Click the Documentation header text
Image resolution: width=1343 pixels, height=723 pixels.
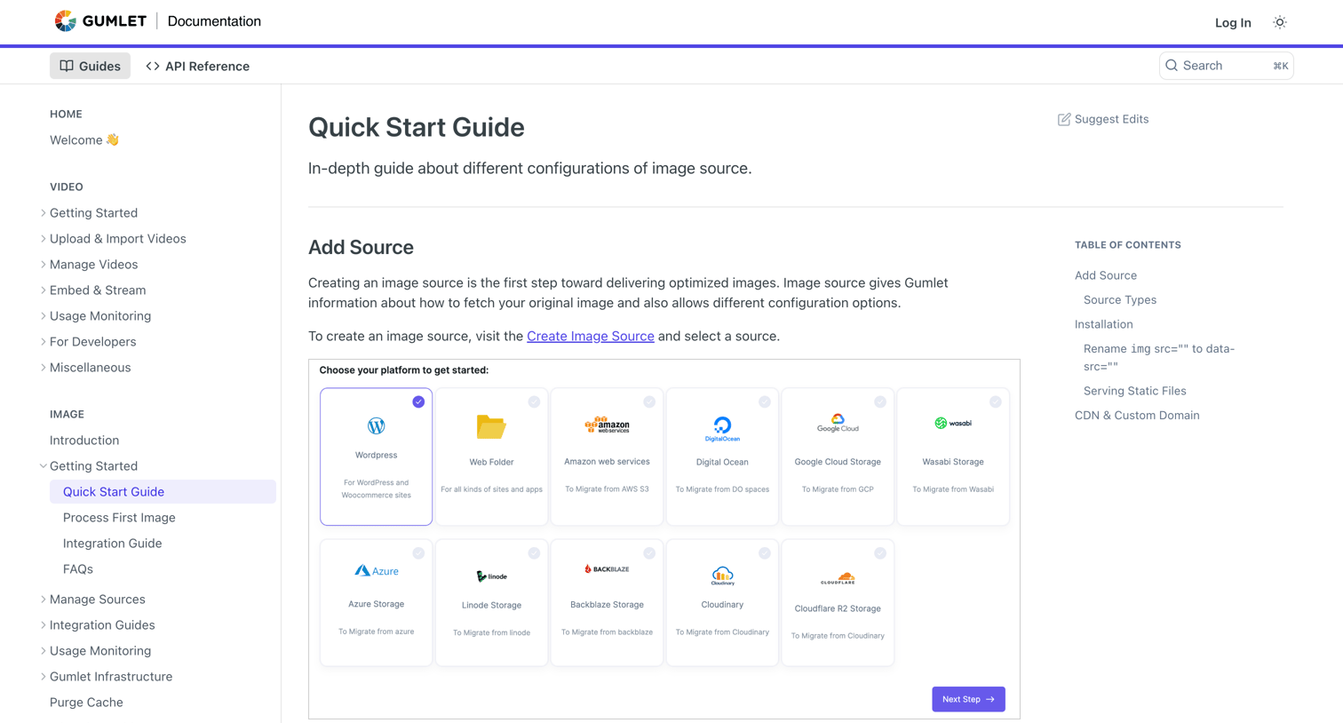214,21
